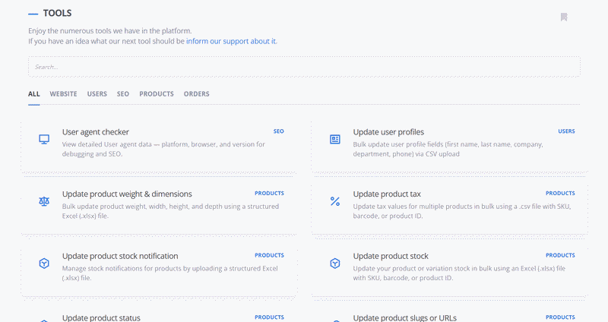Switch to the USERS tab
This screenshot has height=322, width=608.
[x=97, y=93]
